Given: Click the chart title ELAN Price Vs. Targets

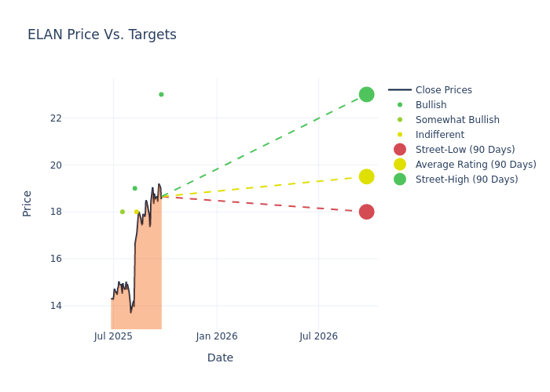Looking at the screenshot, I should tap(102, 34).
